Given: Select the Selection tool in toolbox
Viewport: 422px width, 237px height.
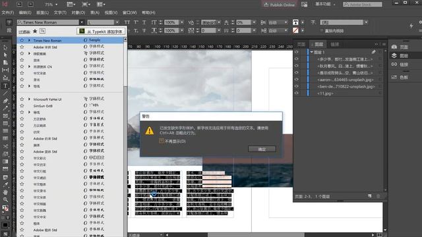Looking at the screenshot, I should coord(5,47).
